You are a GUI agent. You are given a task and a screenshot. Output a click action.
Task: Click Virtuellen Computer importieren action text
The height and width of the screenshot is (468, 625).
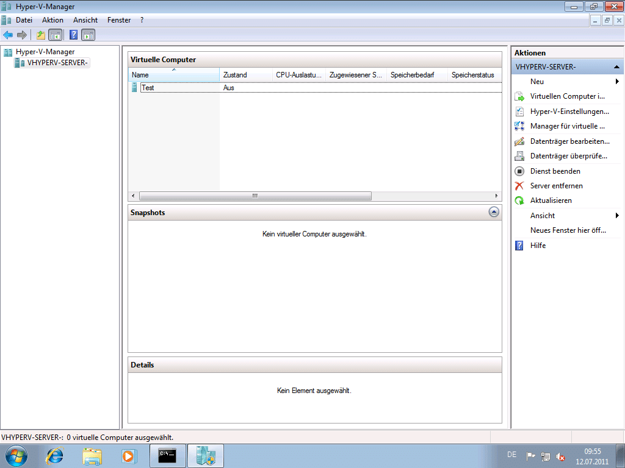[x=568, y=96]
